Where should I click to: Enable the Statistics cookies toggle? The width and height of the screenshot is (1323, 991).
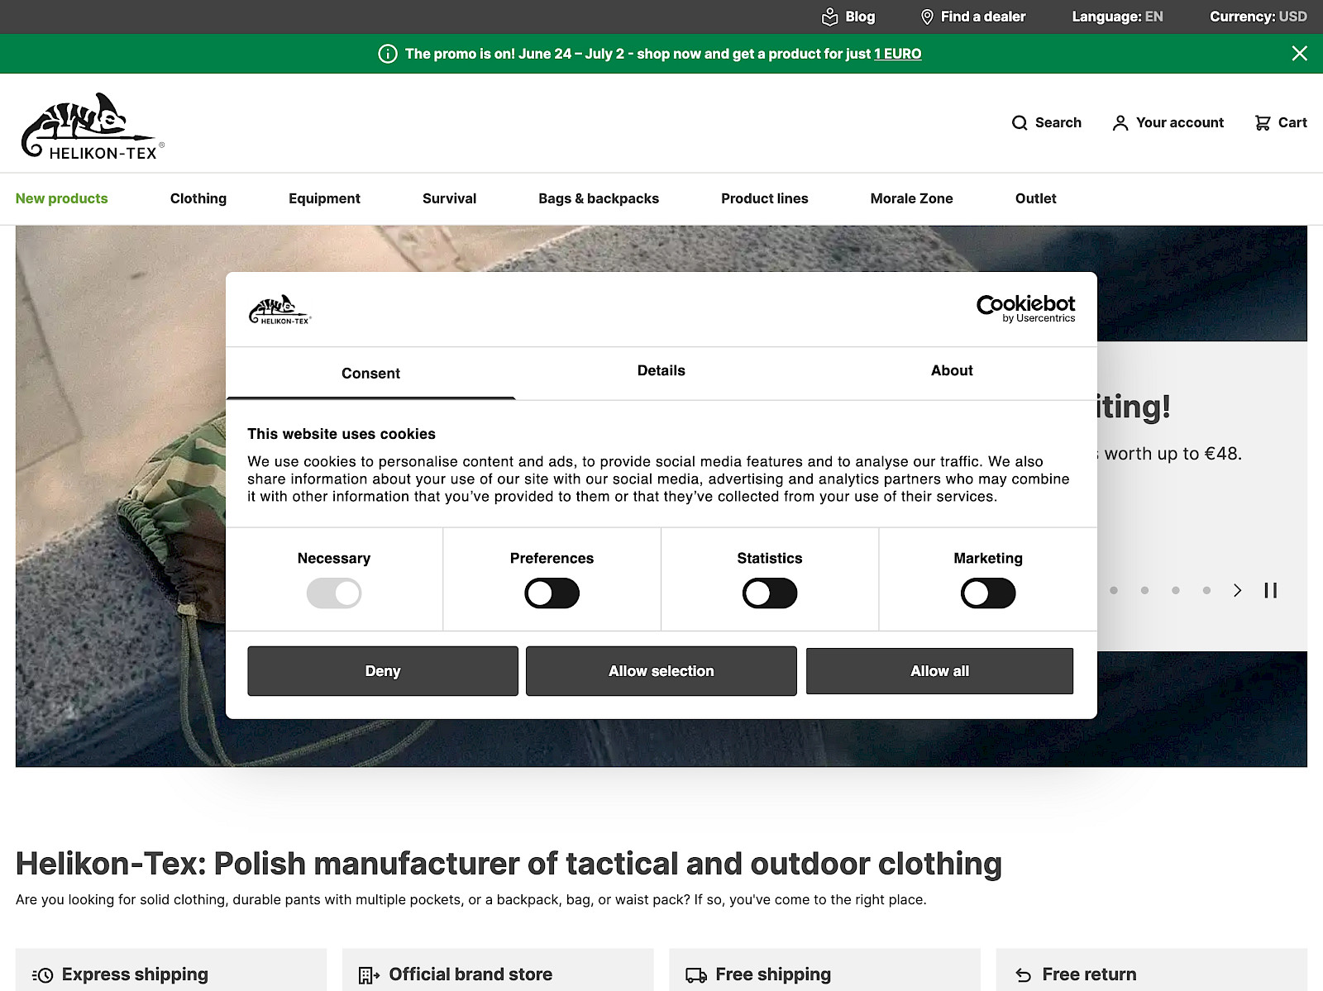coord(769,593)
